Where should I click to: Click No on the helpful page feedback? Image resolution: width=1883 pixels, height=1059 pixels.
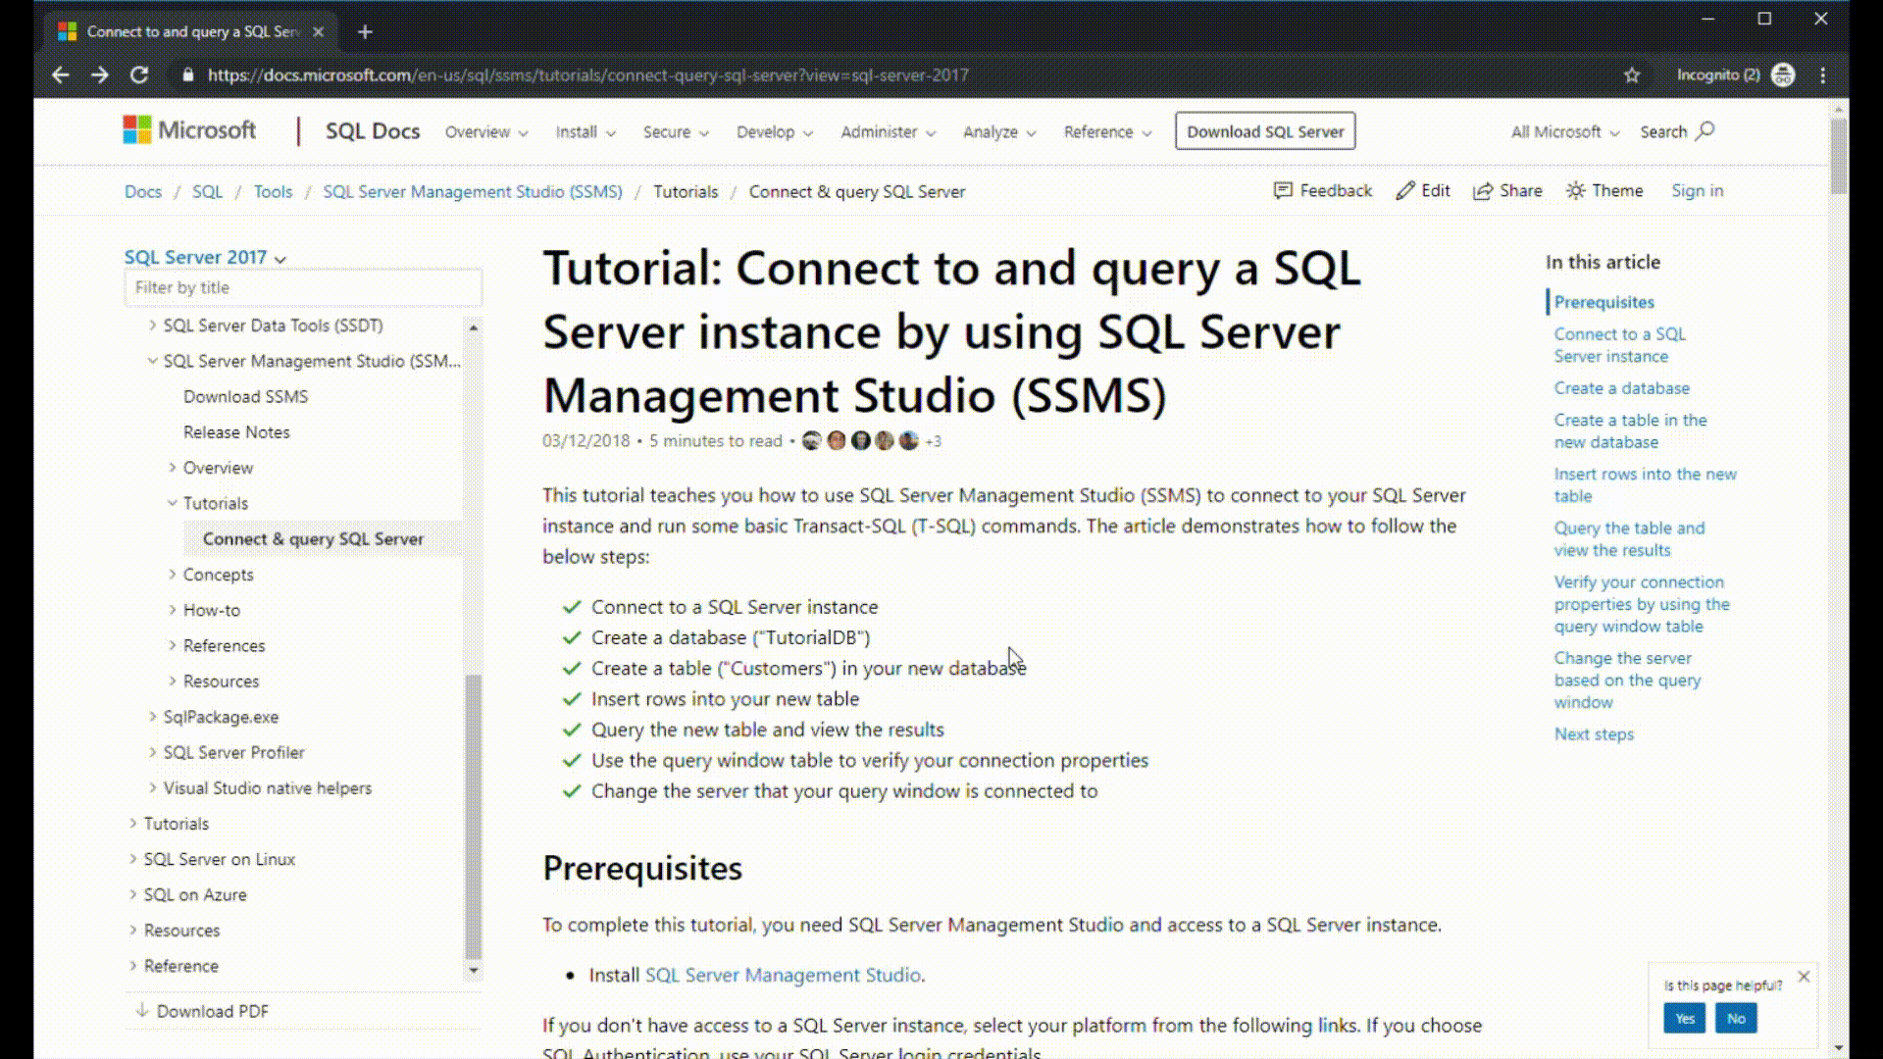pyautogui.click(x=1737, y=1018)
